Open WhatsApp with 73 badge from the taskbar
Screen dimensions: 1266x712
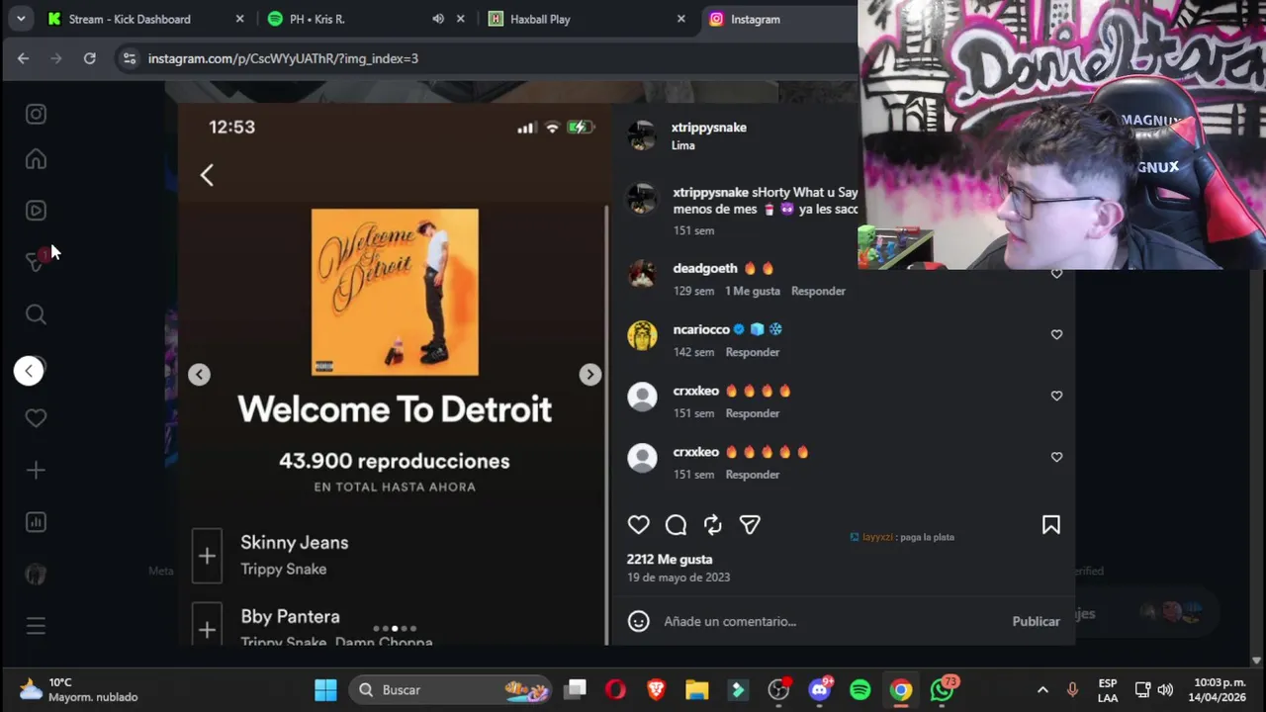click(943, 689)
